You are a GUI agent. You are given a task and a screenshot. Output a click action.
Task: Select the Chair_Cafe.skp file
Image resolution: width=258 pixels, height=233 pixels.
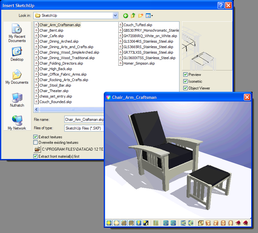(49, 36)
